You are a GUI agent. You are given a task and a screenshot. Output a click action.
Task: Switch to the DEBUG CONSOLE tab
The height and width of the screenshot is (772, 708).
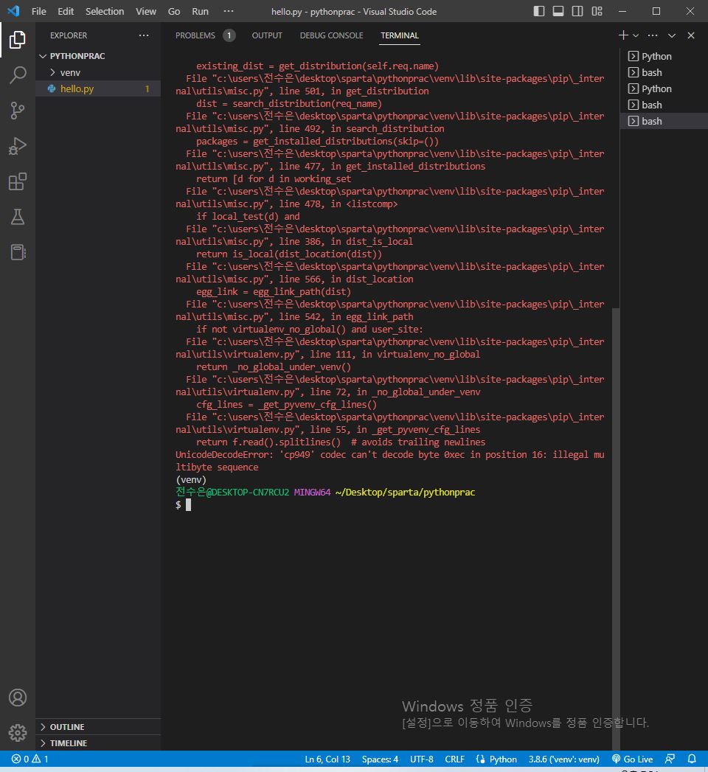click(x=331, y=35)
